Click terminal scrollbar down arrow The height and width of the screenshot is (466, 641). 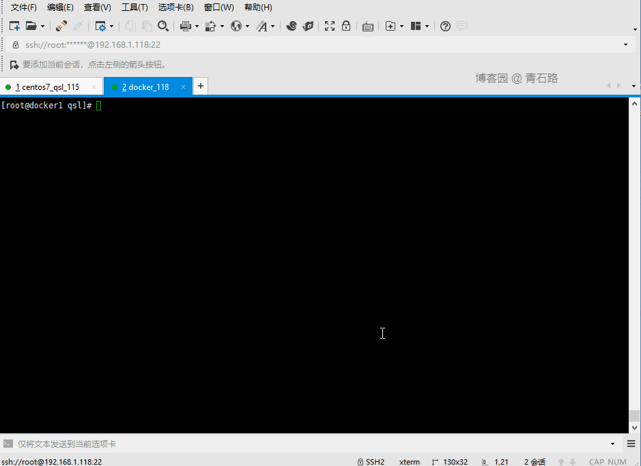(634, 428)
